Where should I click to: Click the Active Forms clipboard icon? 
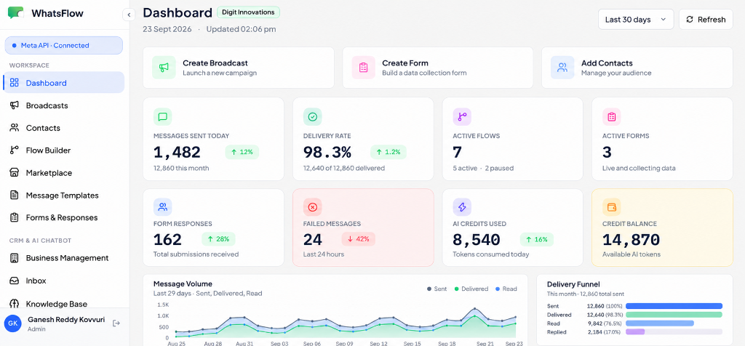[x=611, y=116]
